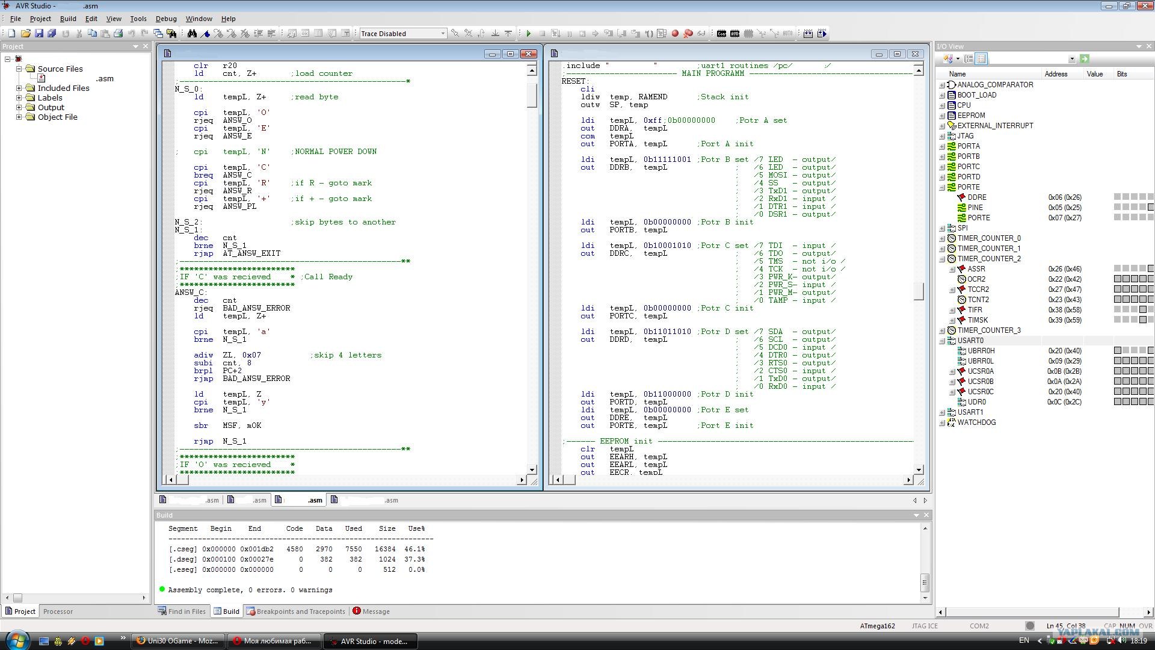Screen dimensions: 1155x650
Task: Switch to Breakpoints and Tracepoints tab
Action: pyautogui.click(x=296, y=611)
